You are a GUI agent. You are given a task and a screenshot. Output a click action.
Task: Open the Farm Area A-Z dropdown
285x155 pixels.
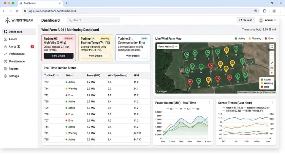(x=168, y=46)
